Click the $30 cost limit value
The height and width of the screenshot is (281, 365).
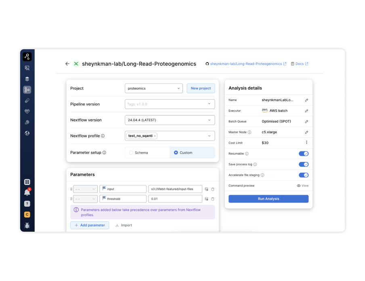265,143
